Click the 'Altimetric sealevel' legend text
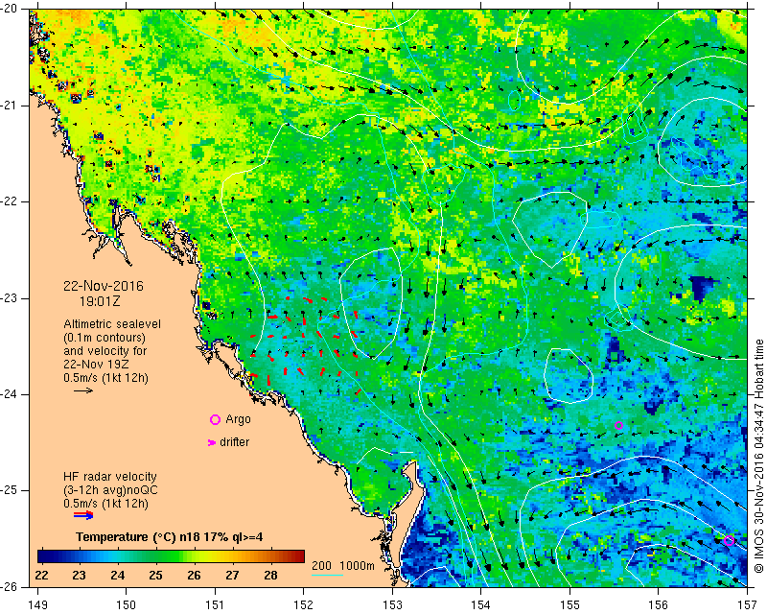This screenshot has width=767, height=614. coord(112,324)
